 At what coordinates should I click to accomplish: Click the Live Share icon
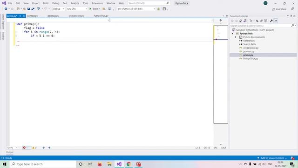point(273,9)
